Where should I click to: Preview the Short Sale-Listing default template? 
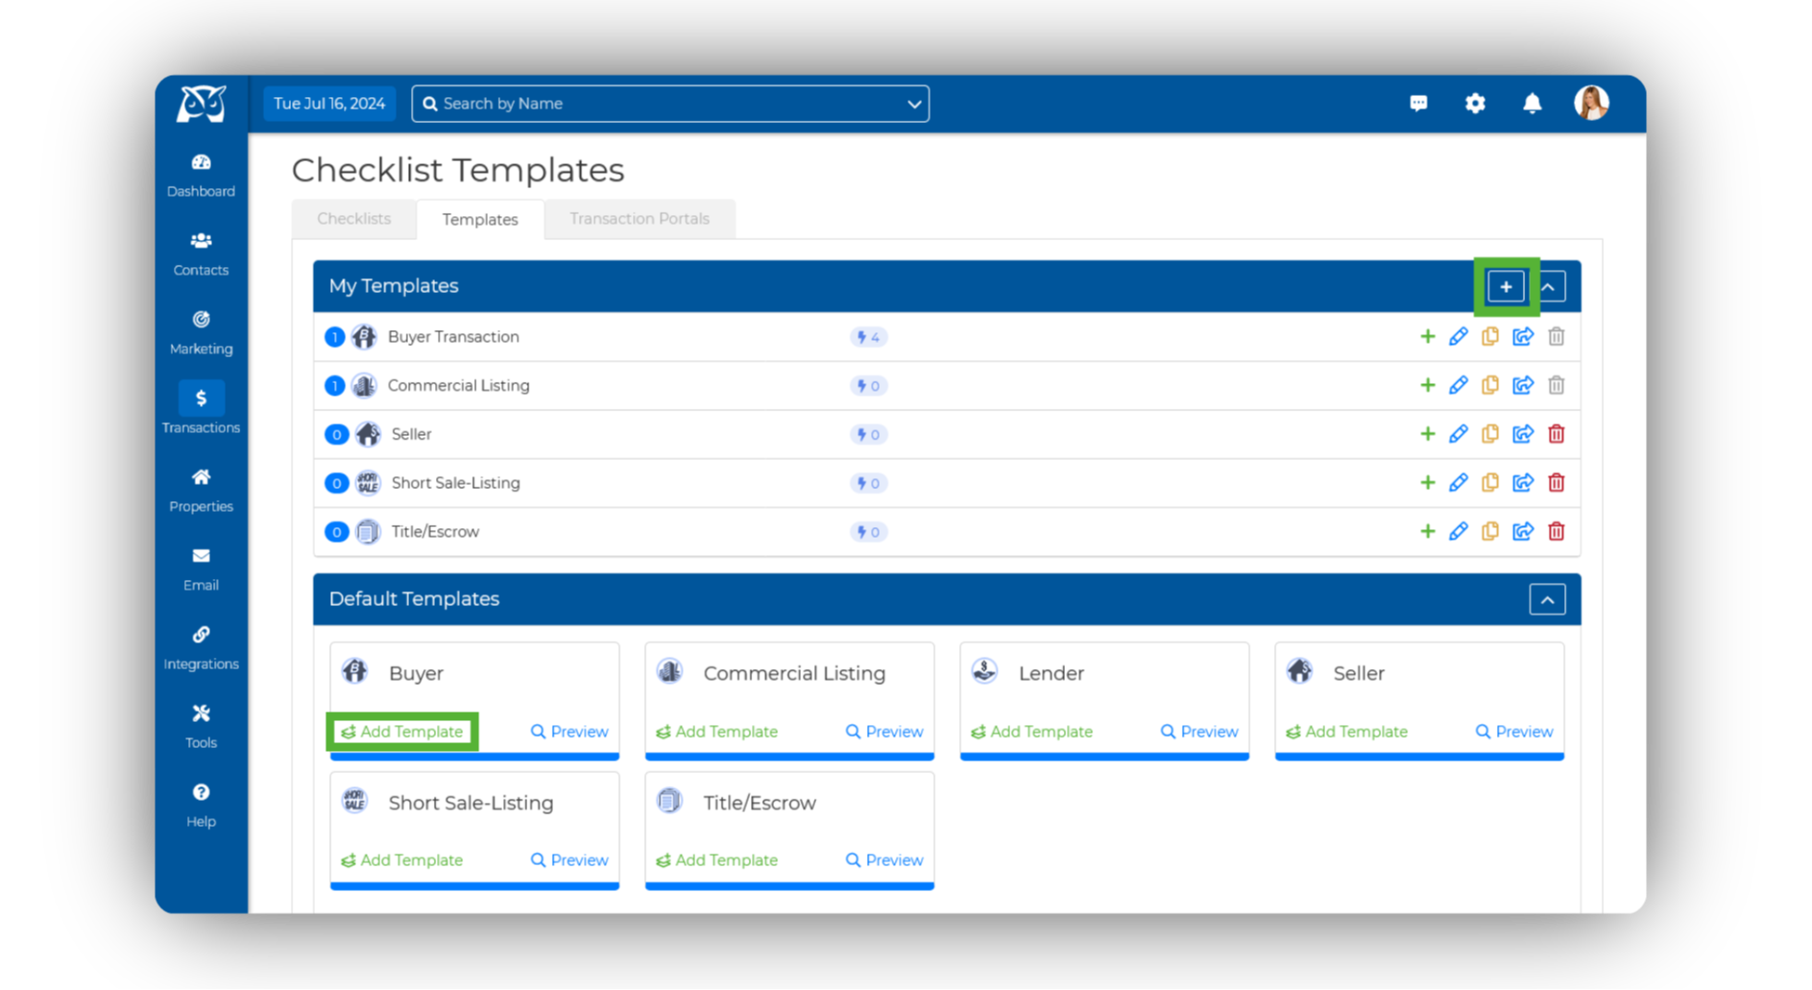point(569,860)
